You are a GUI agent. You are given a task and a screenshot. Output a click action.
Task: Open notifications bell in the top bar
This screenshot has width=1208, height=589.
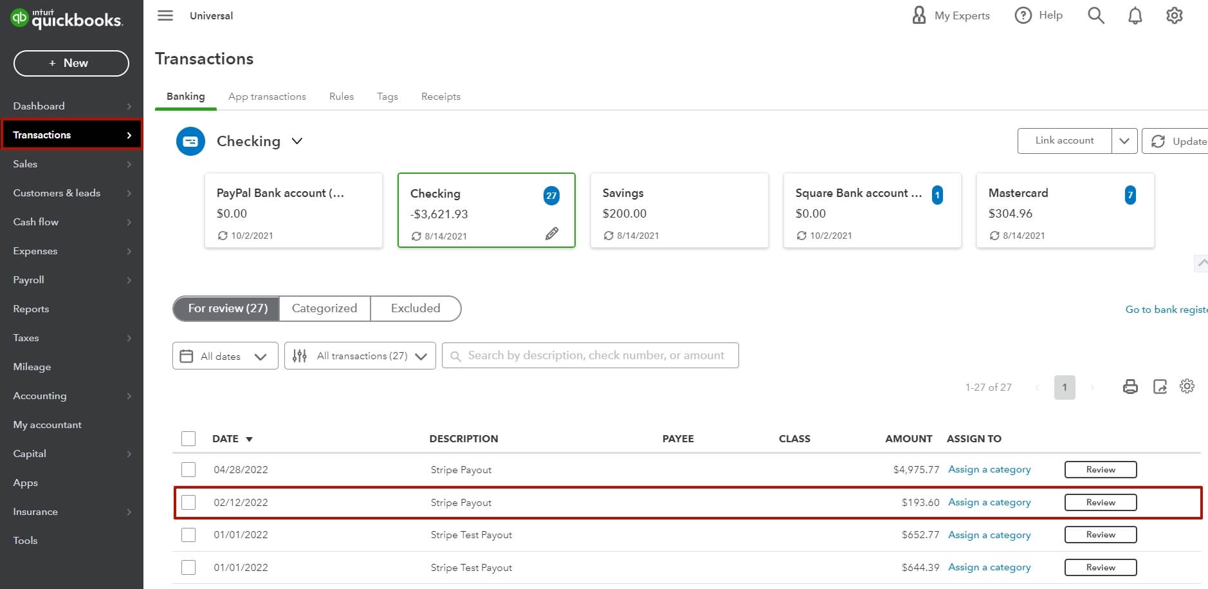(x=1135, y=15)
